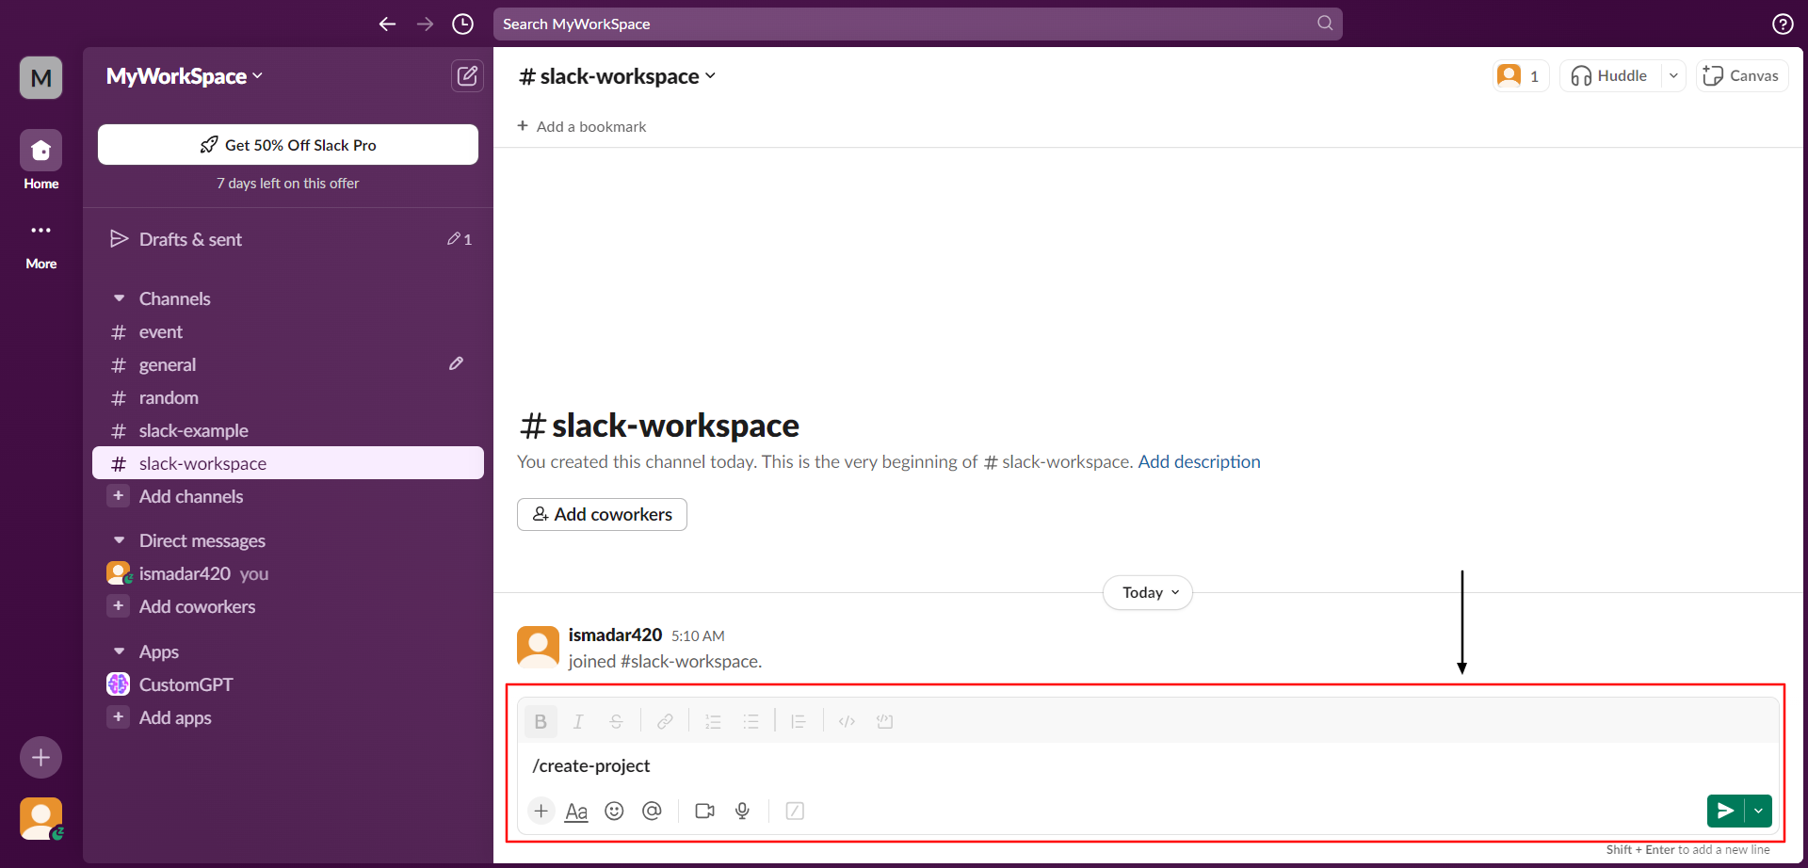Toggle bulleted list formatting

coord(751,721)
